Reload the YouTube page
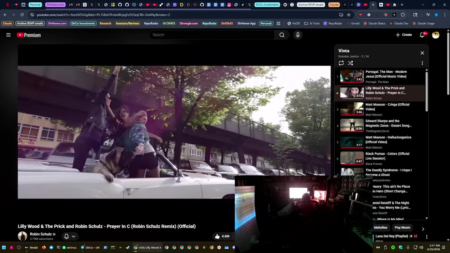The image size is (450, 253). click(22, 15)
